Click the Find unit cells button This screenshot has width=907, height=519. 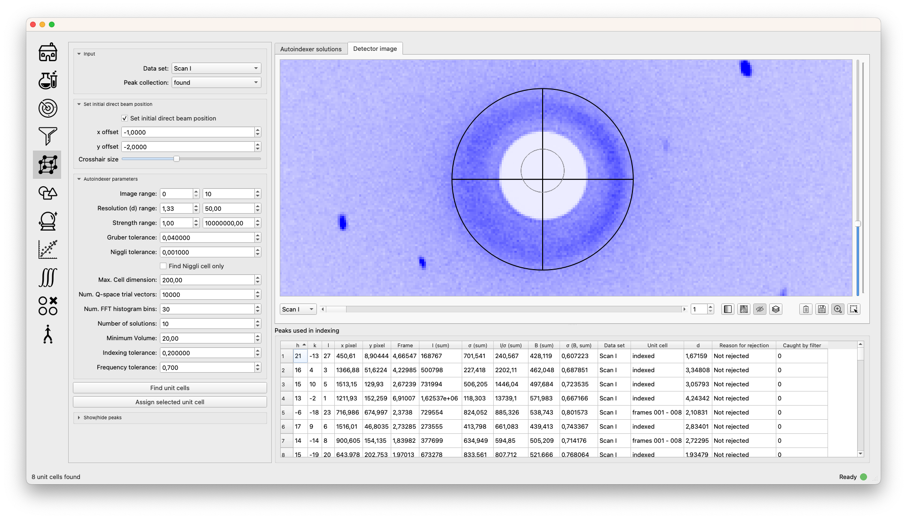170,388
